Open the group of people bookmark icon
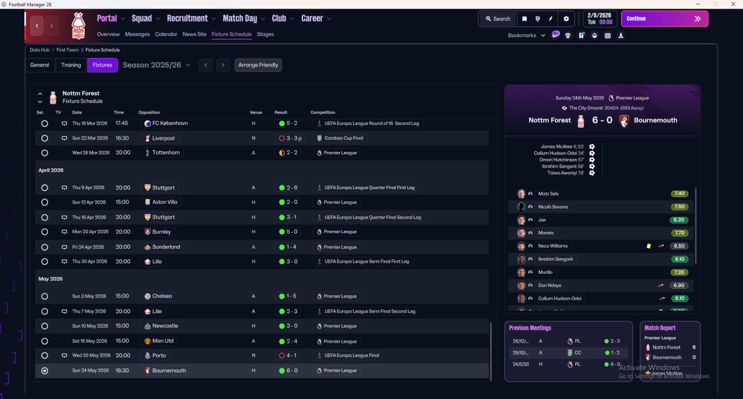 tap(594, 35)
